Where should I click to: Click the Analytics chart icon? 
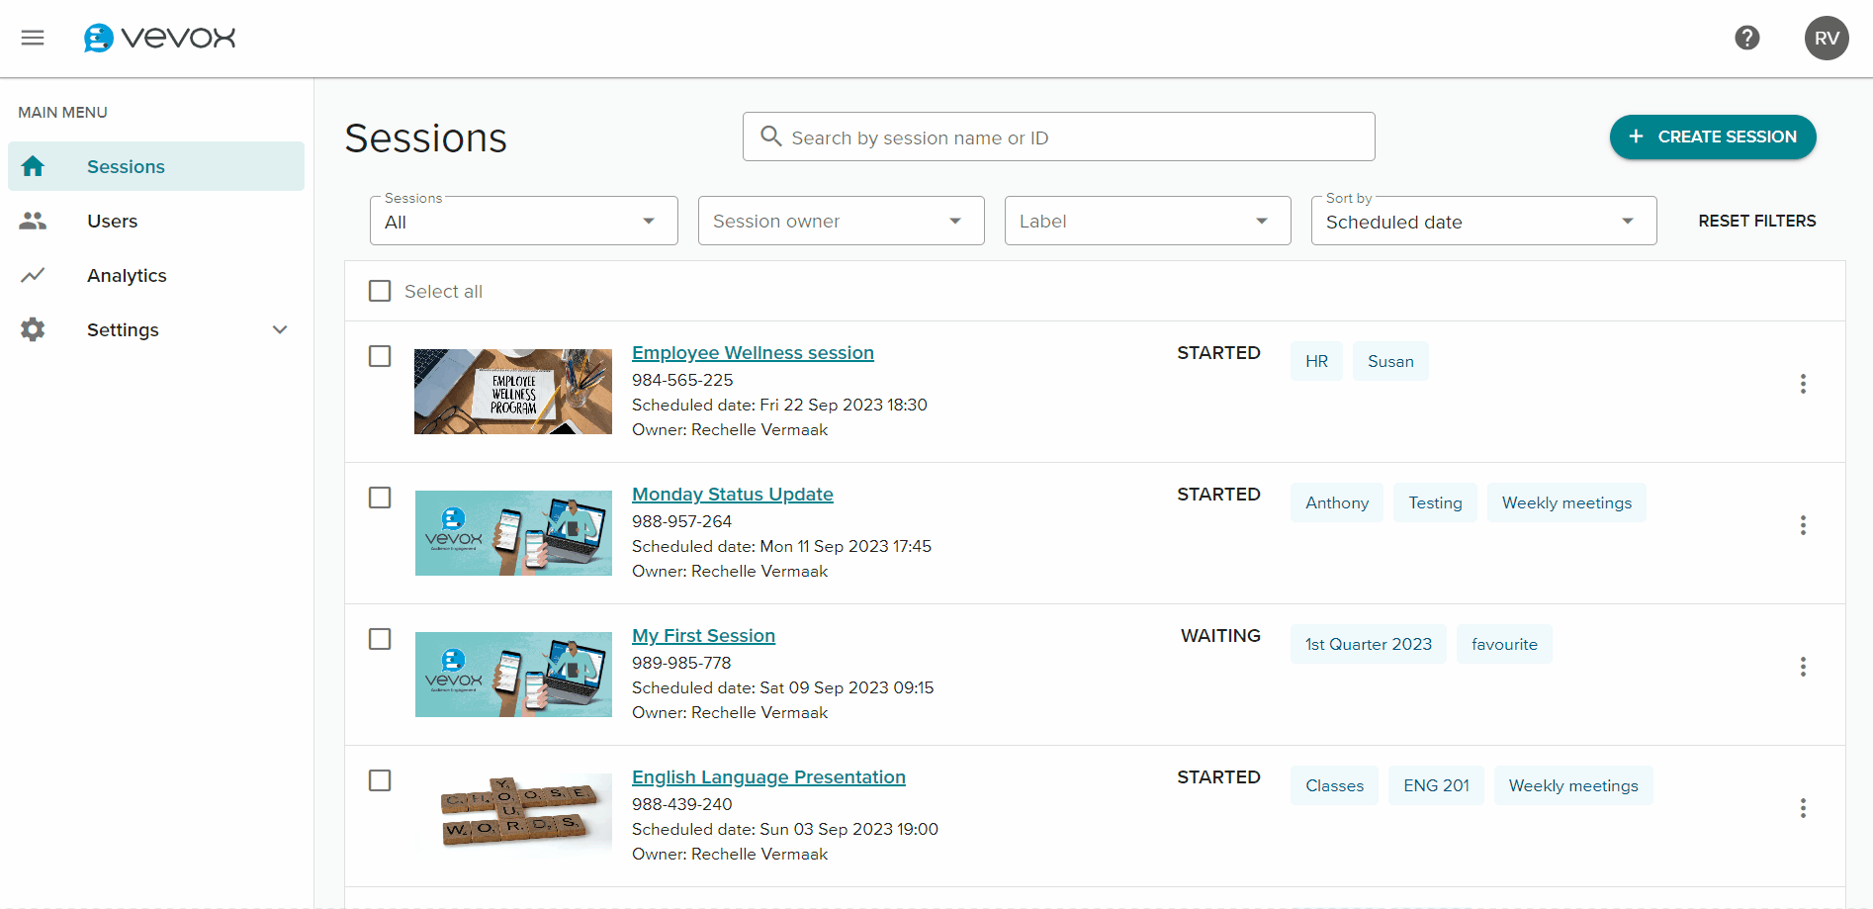click(33, 275)
